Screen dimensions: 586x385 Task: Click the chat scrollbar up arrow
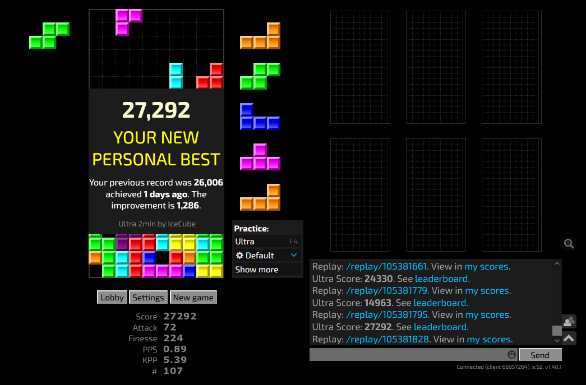point(557,263)
